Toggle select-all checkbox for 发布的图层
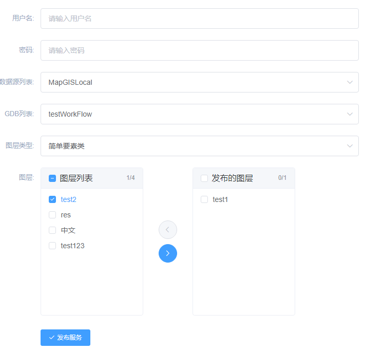Viewport: 365px width, 351px height. 204,178
